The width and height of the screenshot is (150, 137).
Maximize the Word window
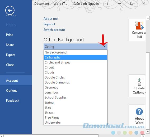pyautogui.click(x=132, y=3)
